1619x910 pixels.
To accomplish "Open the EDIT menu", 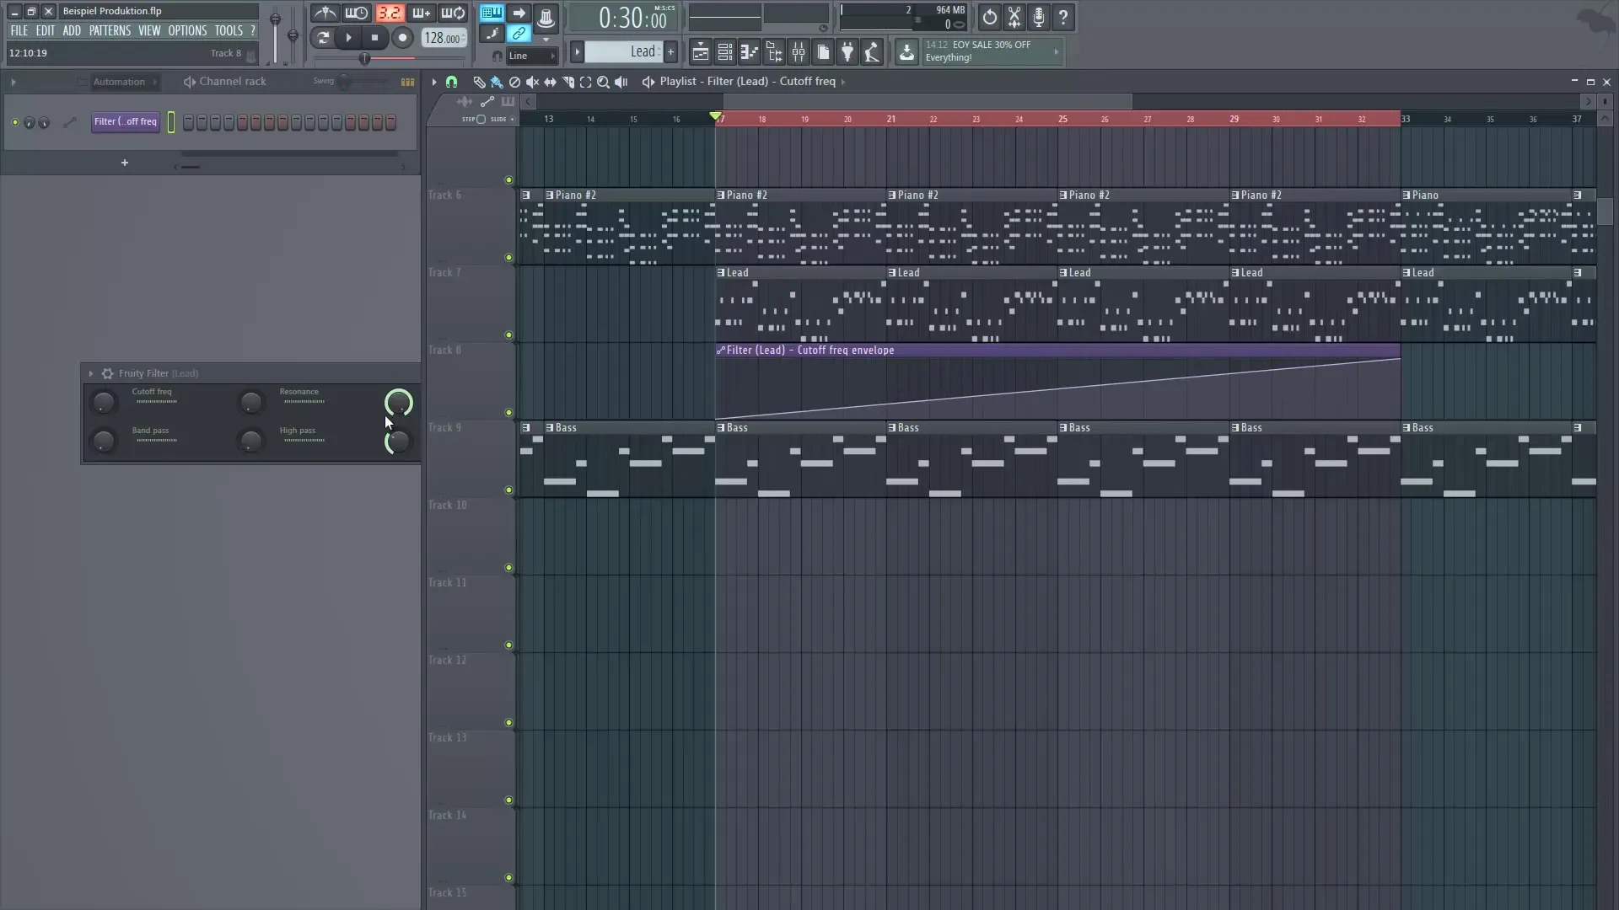I will coord(45,30).
